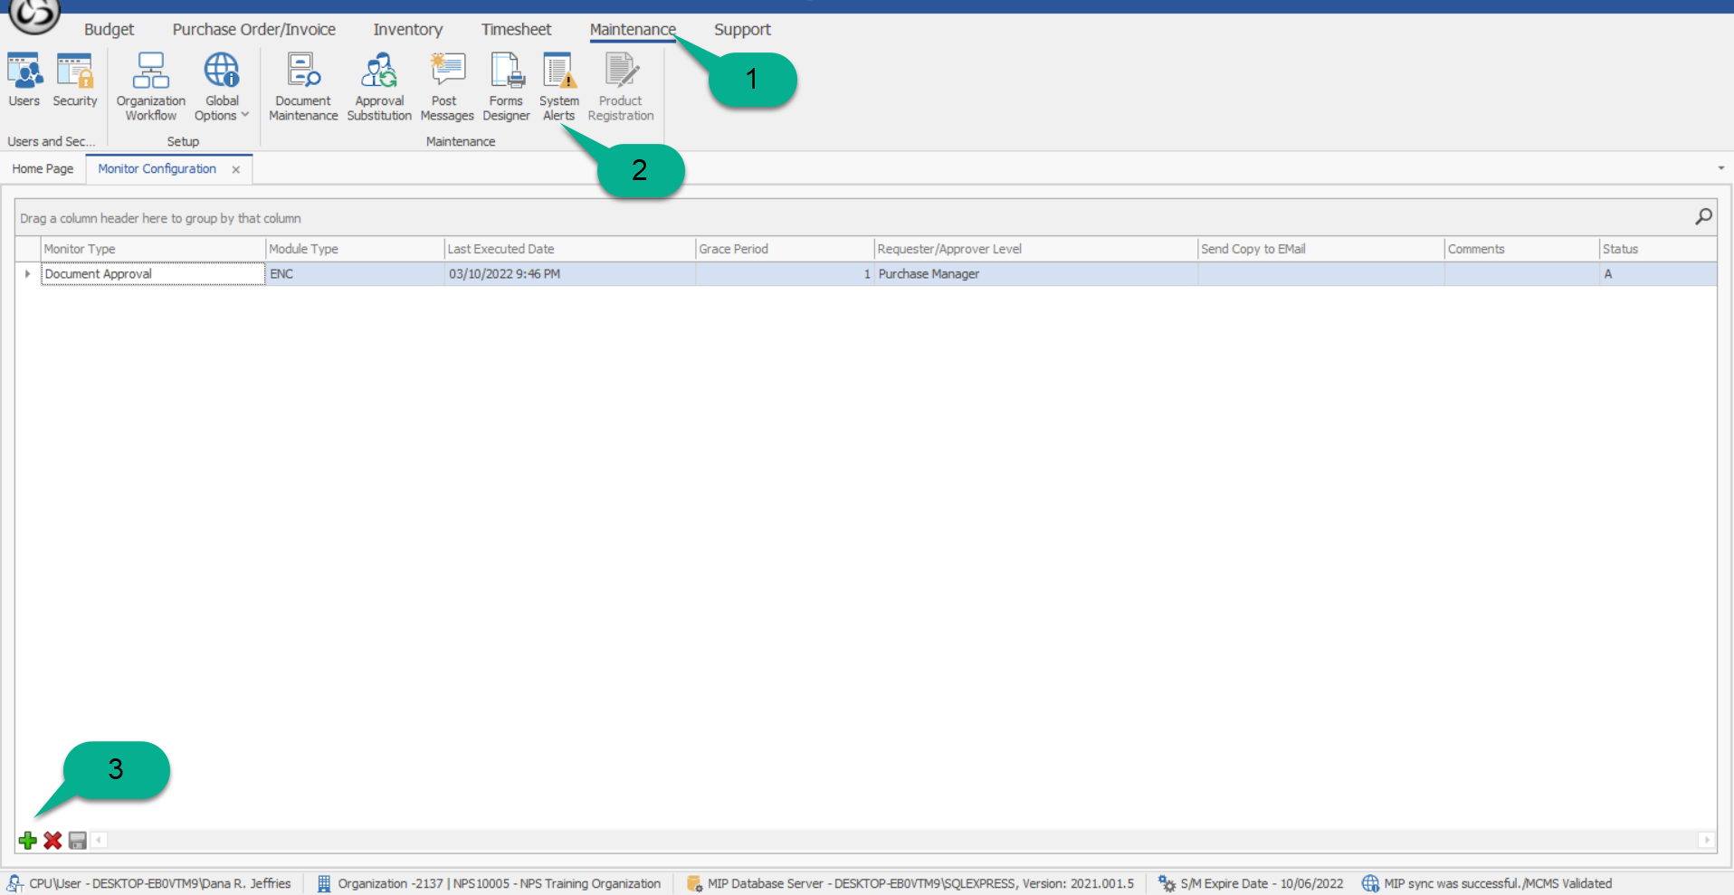Switch to the Budget ribbon tab
This screenshot has width=1734, height=895.
coord(109,30)
